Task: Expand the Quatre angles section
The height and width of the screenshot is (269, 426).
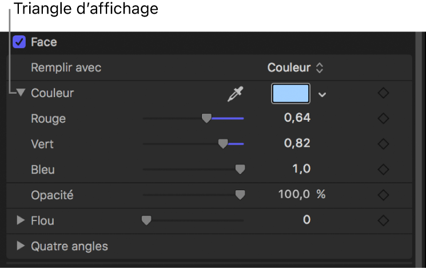Action: pos(21,246)
